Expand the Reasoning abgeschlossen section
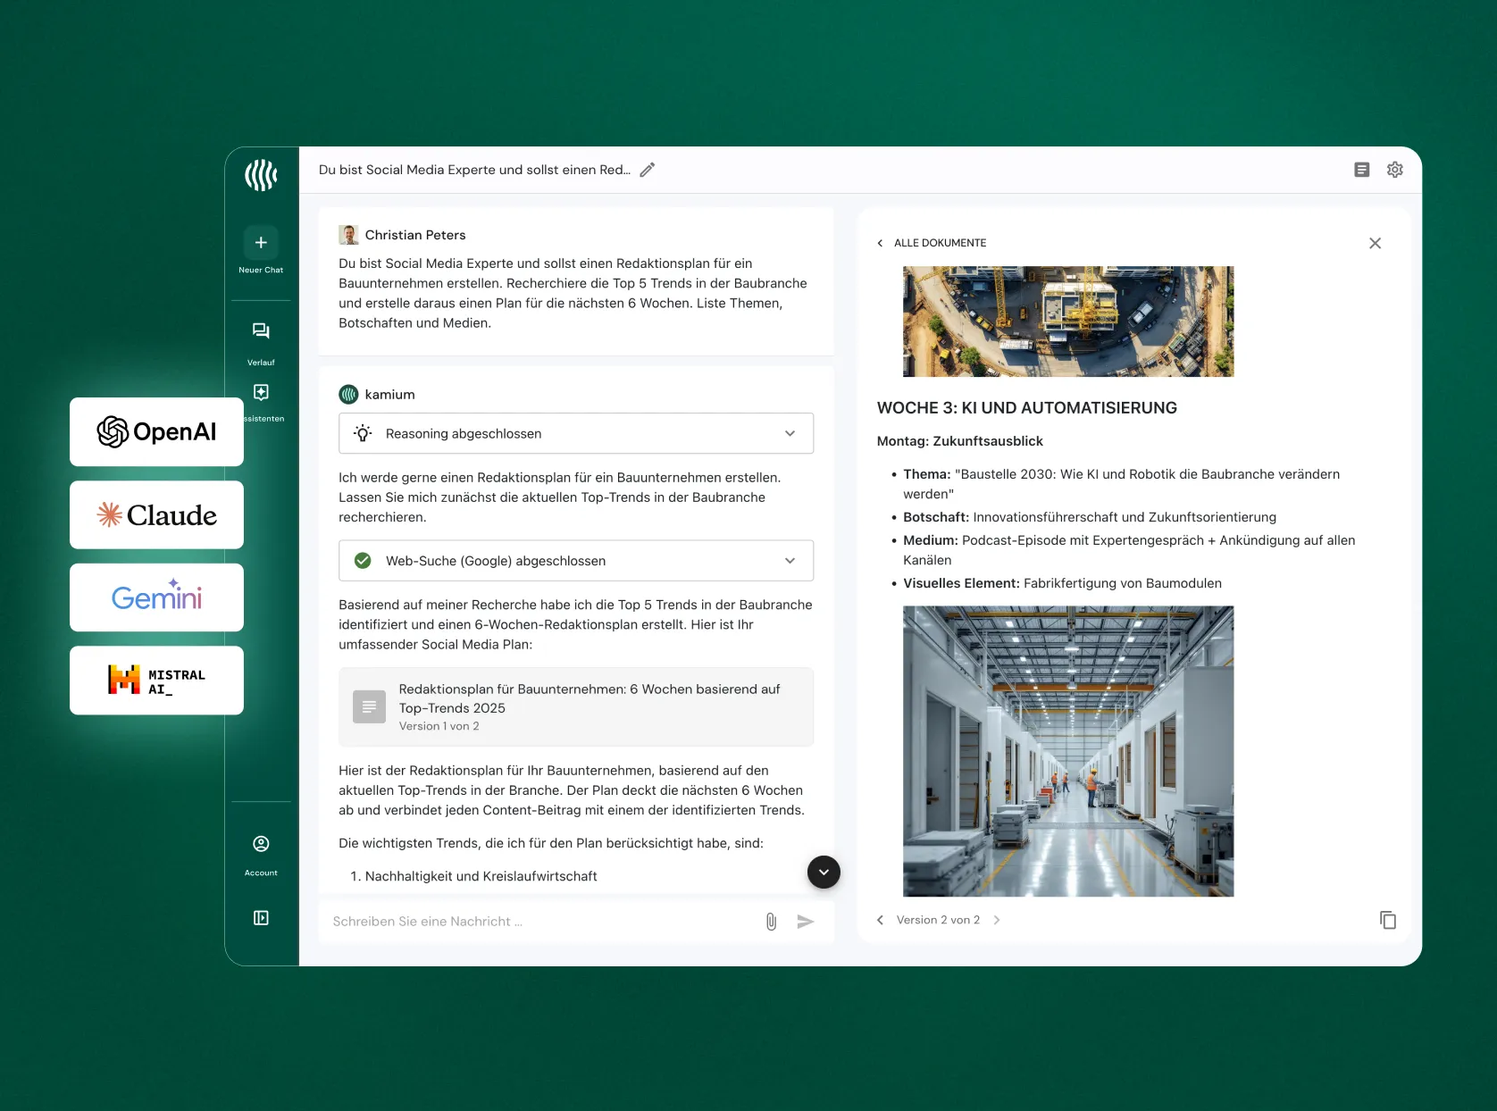Screen dimensions: 1497x1111 point(576,433)
